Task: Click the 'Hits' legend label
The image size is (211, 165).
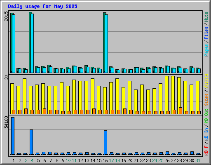Action: pyautogui.click(x=206, y=17)
